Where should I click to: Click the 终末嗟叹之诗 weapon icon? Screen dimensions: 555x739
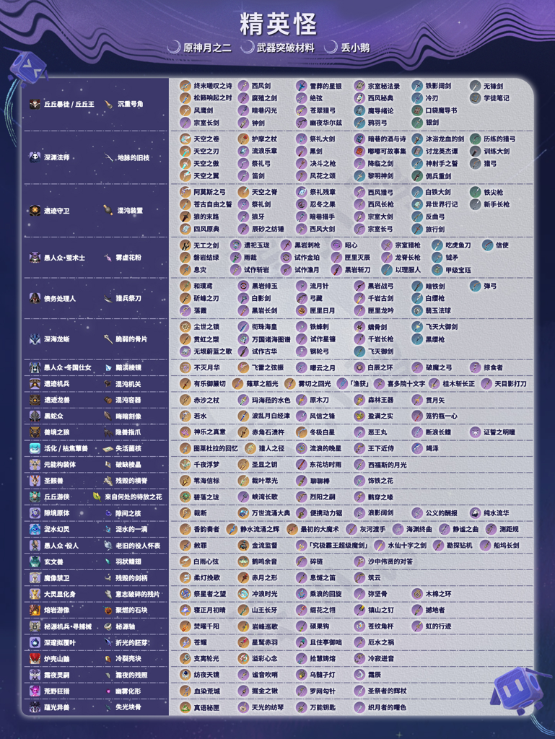[x=185, y=86]
